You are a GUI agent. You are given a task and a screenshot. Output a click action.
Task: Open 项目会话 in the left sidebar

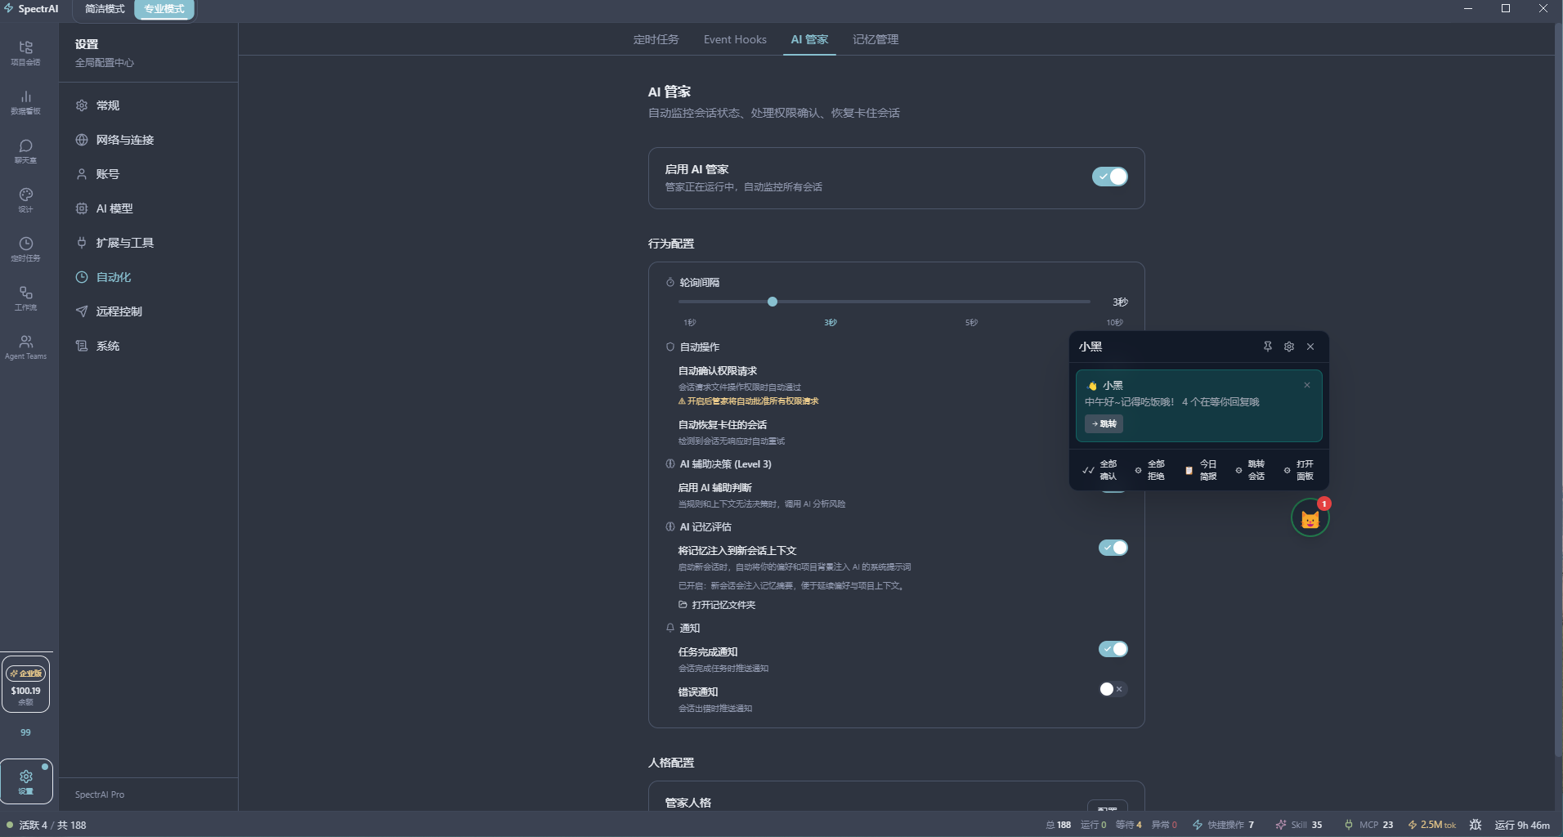click(x=25, y=51)
